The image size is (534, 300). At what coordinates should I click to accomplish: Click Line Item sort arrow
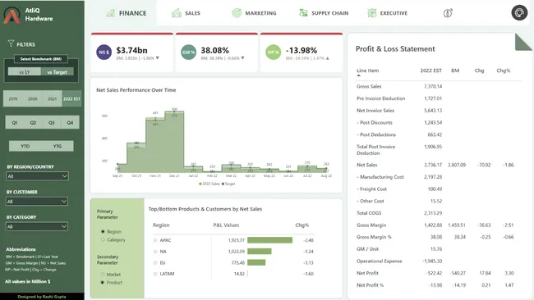pos(359,75)
